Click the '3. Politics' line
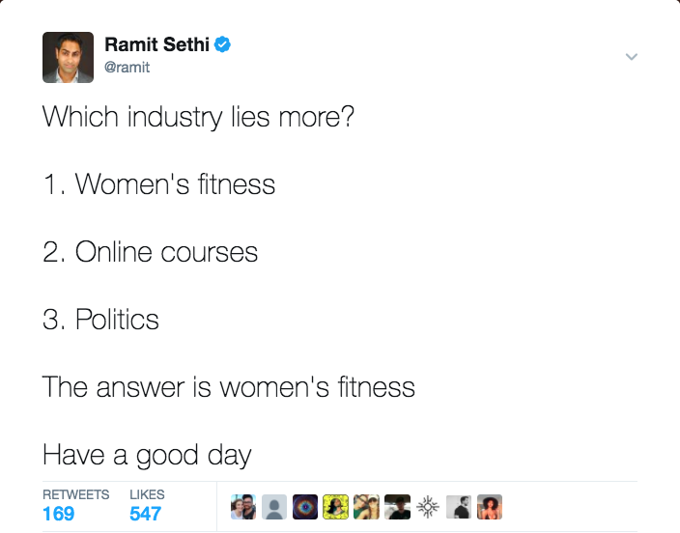The width and height of the screenshot is (680, 533). coord(100,320)
